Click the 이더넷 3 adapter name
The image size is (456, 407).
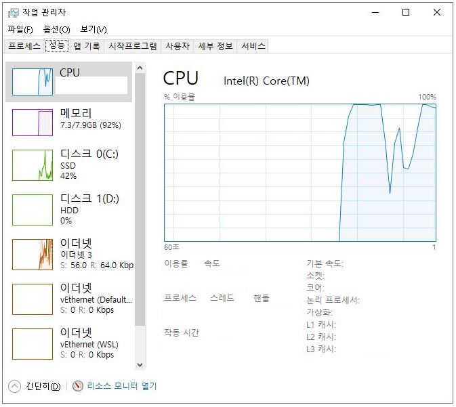tap(76, 255)
